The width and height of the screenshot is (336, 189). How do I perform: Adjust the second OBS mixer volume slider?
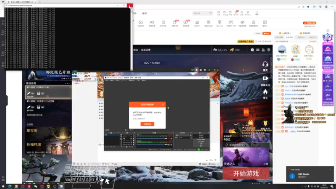pos(152,144)
